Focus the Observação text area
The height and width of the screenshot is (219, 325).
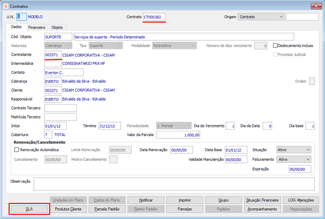[x=174, y=184]
